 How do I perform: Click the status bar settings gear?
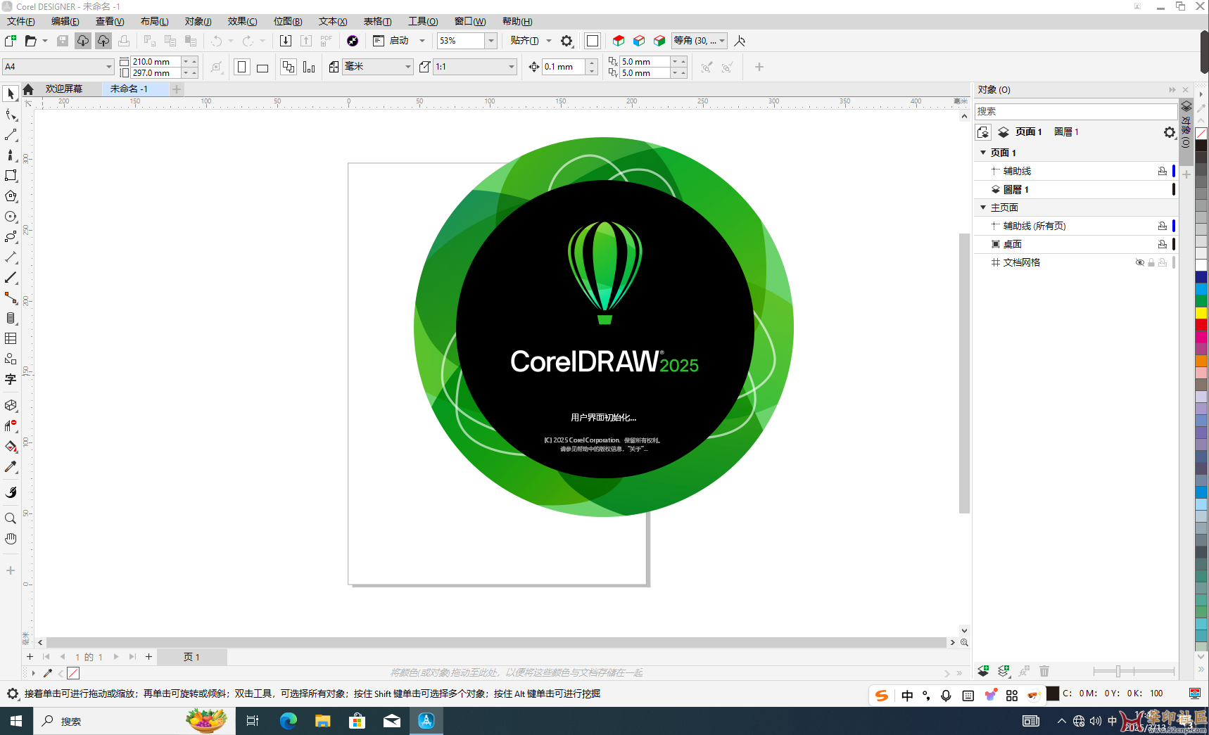(x=13, y=694)
